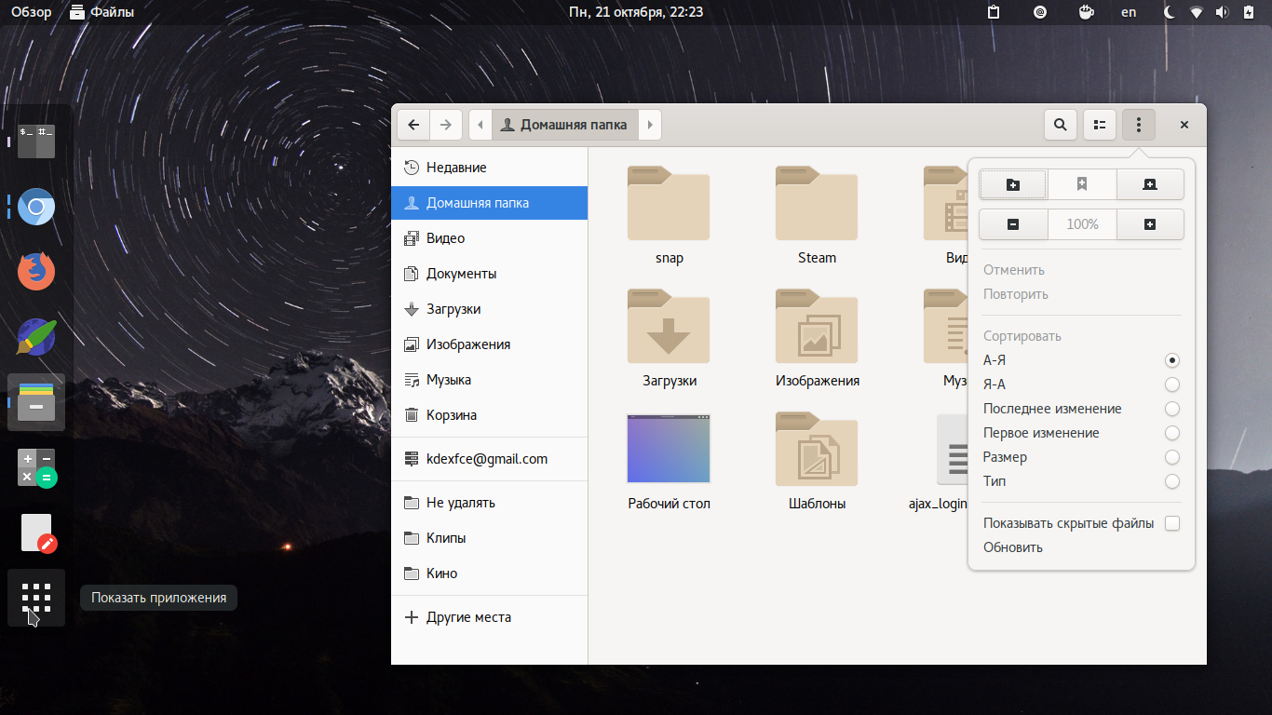The height and width of the screenshot is (715, 1272).
Task: Launch Chromium from the dock
Action: [36, 207]
